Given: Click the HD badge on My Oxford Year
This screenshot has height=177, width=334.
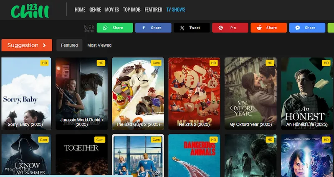Looking at the screenshot, I should [270, 63].
